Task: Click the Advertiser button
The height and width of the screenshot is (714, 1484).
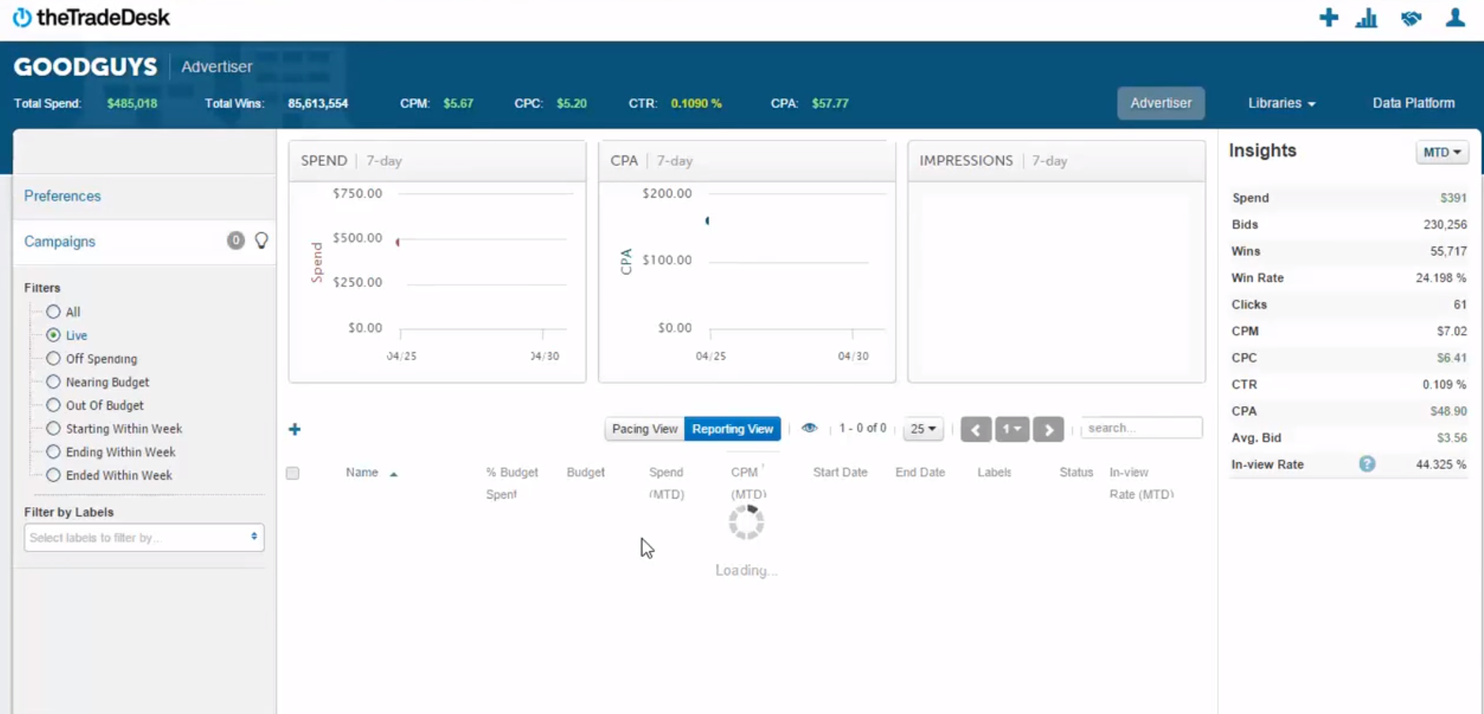Action: (1160, 103)
